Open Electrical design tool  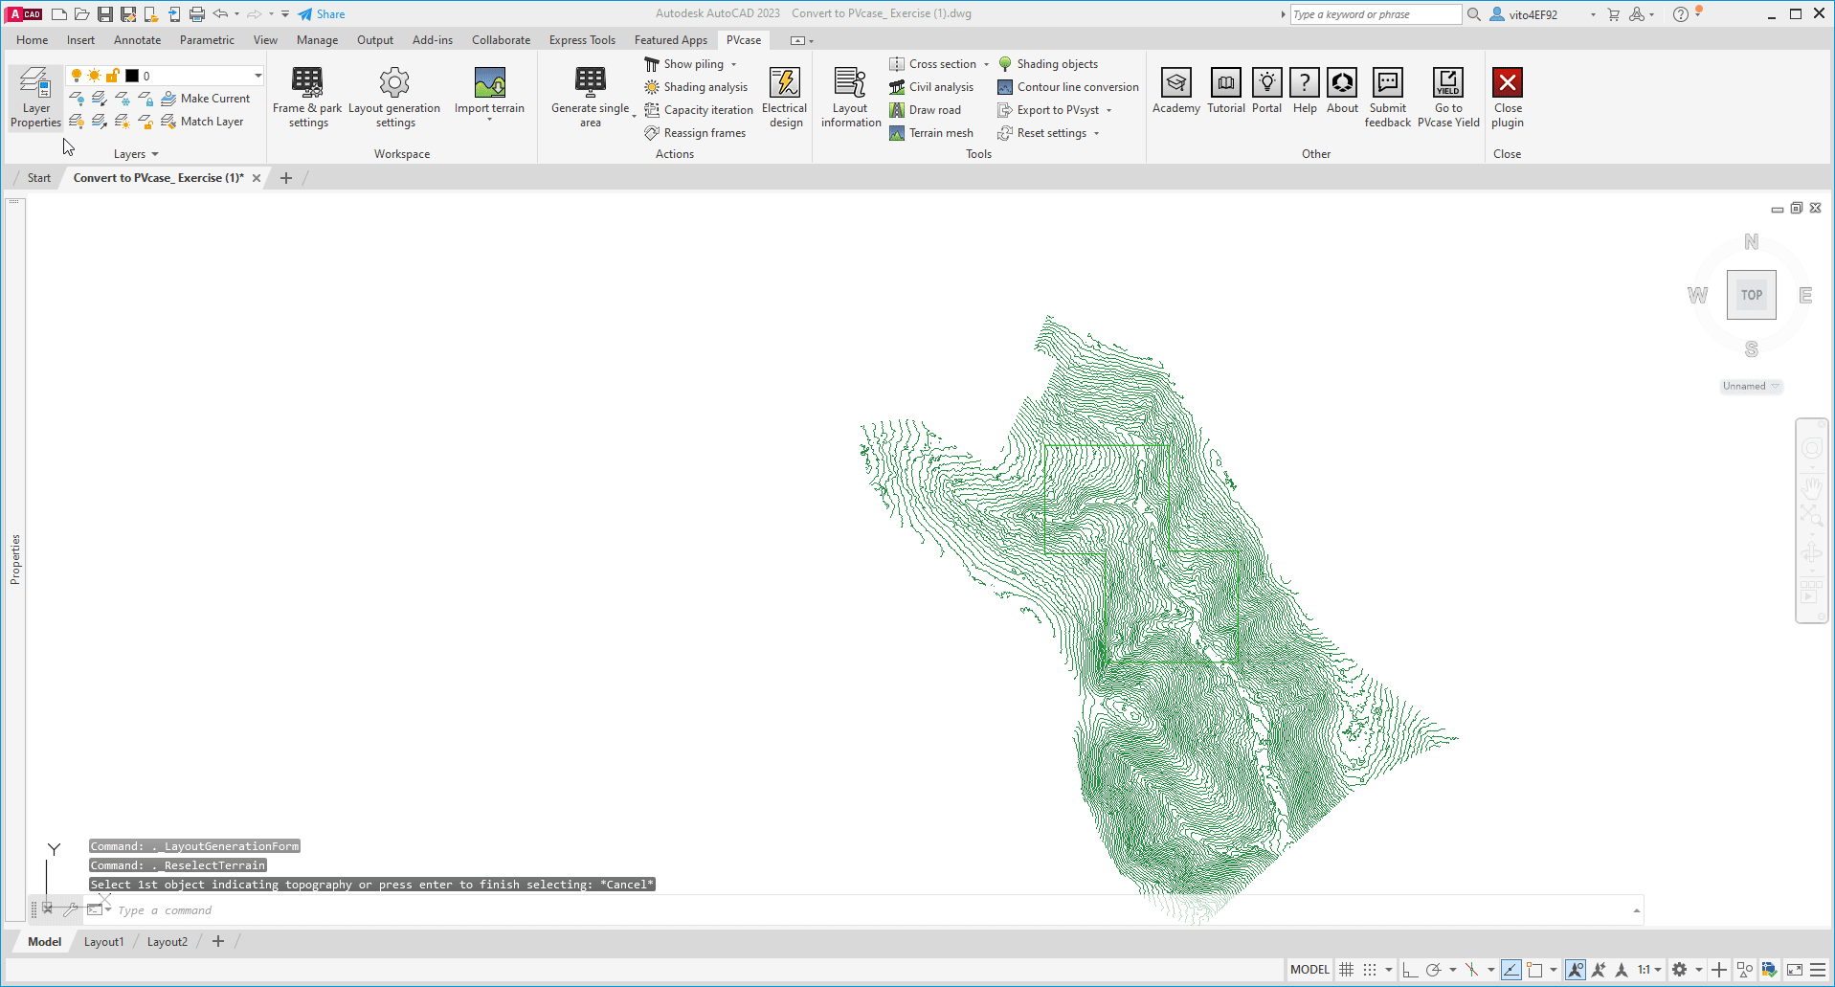point(785,98)
